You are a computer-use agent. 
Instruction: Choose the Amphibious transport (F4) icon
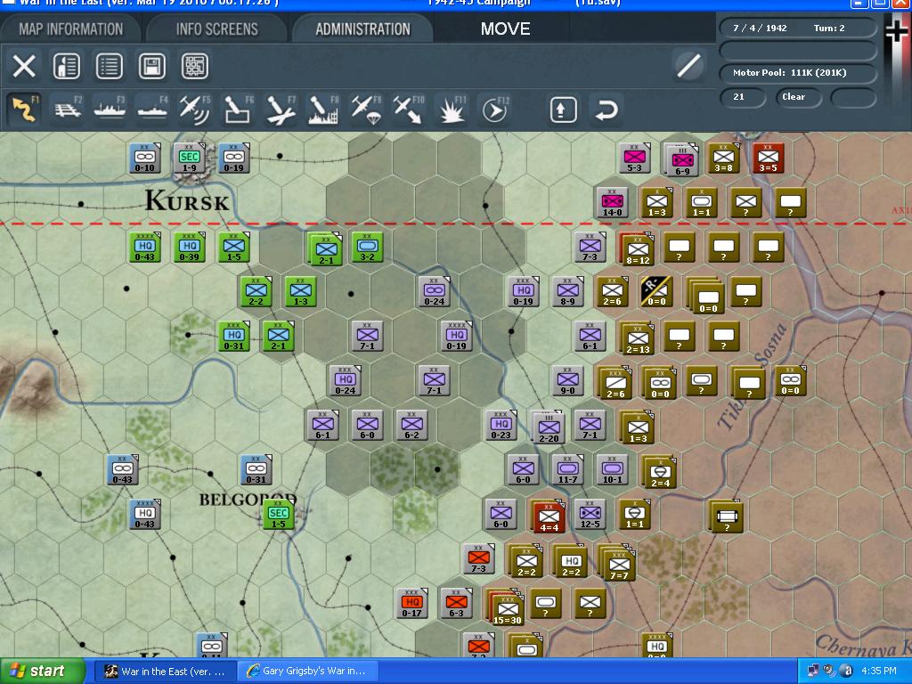pos(152,109)
